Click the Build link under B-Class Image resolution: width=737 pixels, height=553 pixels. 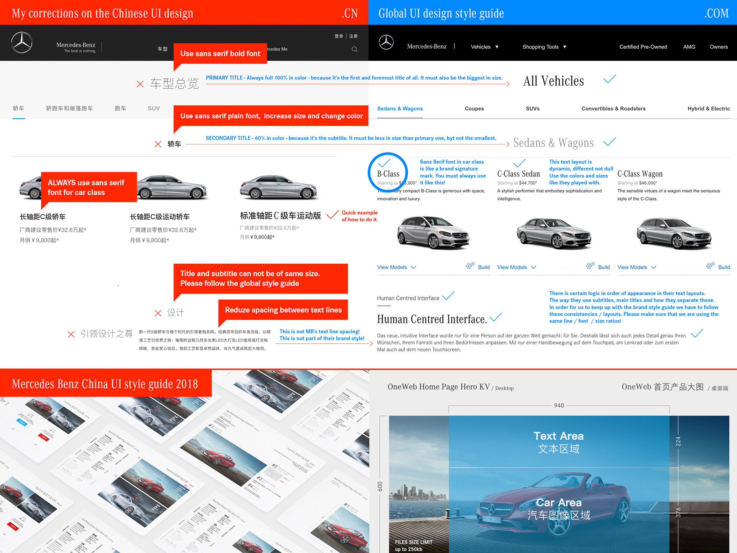[x=484, y=267]
